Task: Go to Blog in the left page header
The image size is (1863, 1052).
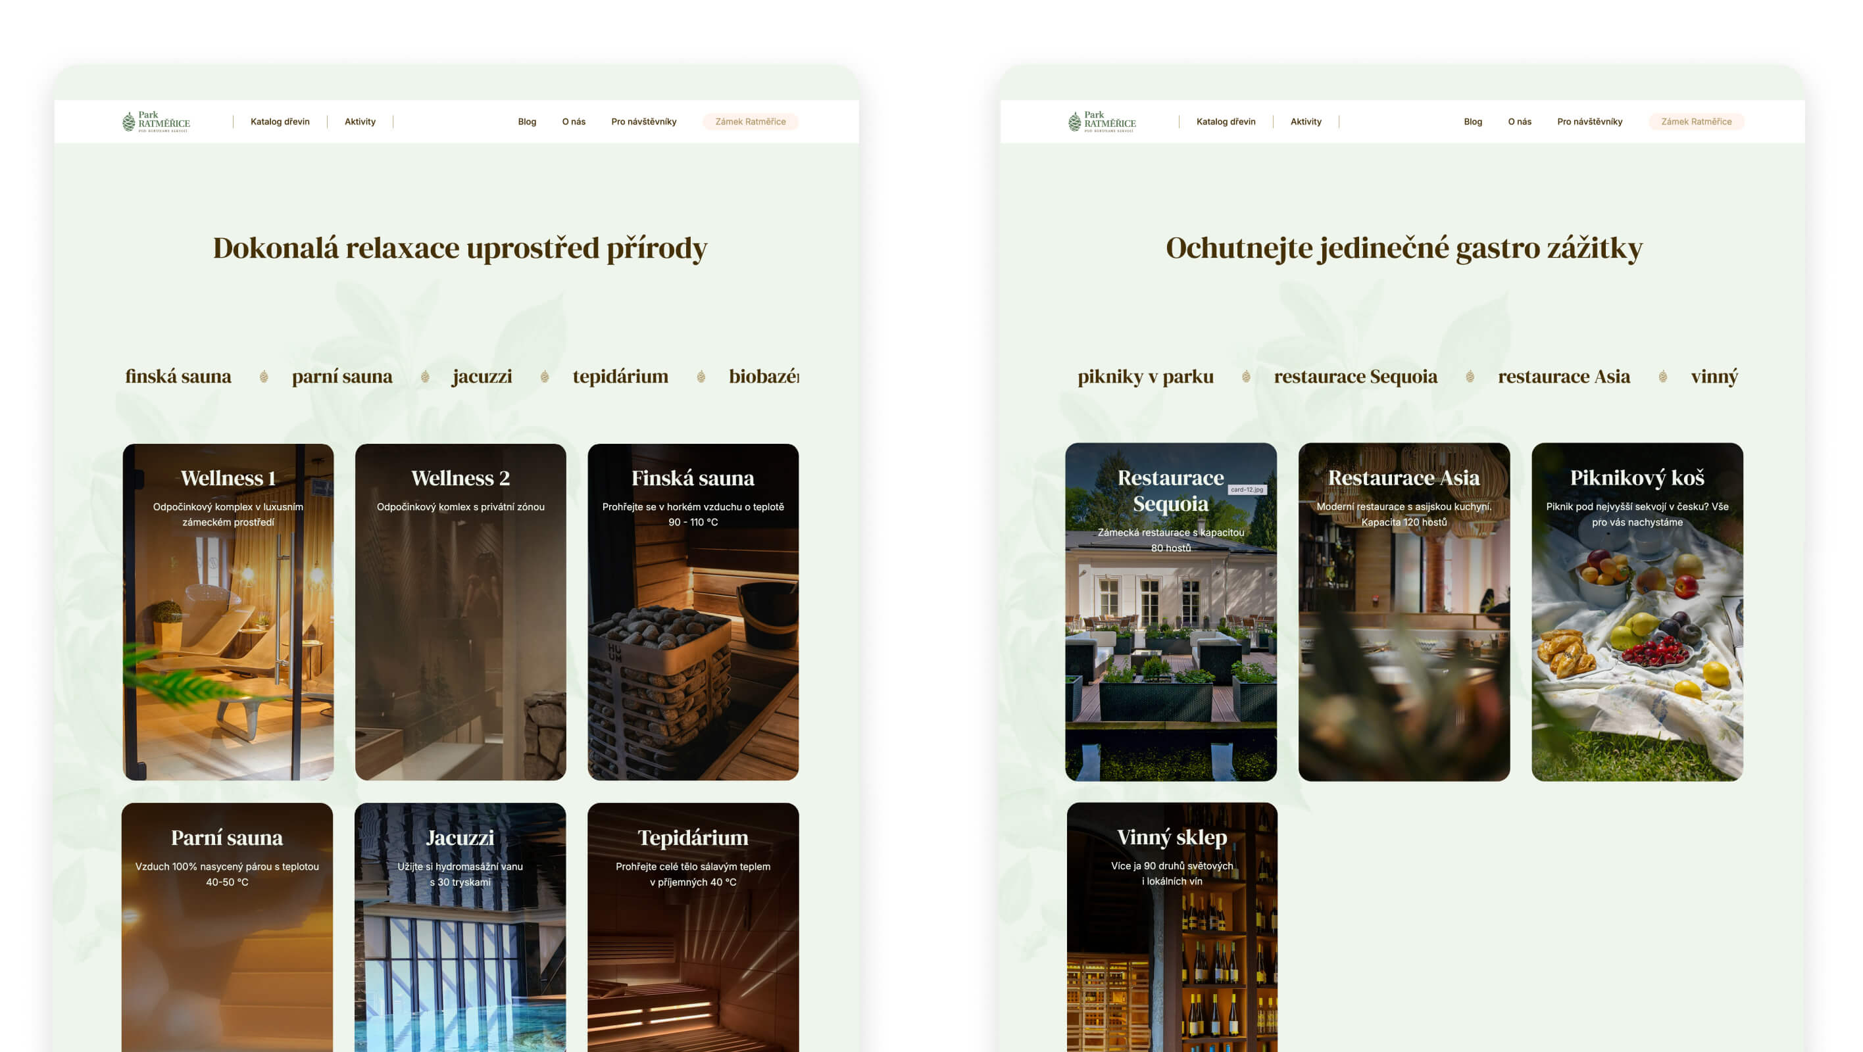Action: pos(526,122)
